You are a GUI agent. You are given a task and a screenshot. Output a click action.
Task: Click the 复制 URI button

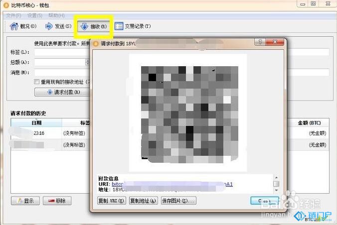point(111,201)
